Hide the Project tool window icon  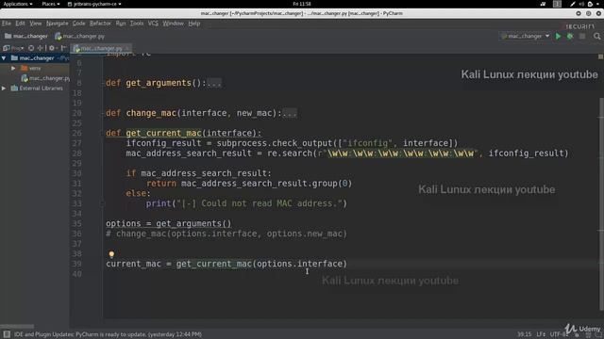click(x=63, y=48)
